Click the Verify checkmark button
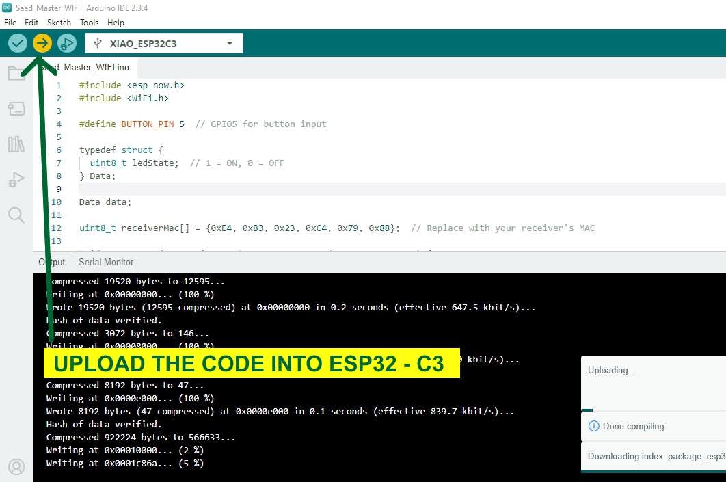Screen dimensions: 726x482 [18, 44]
